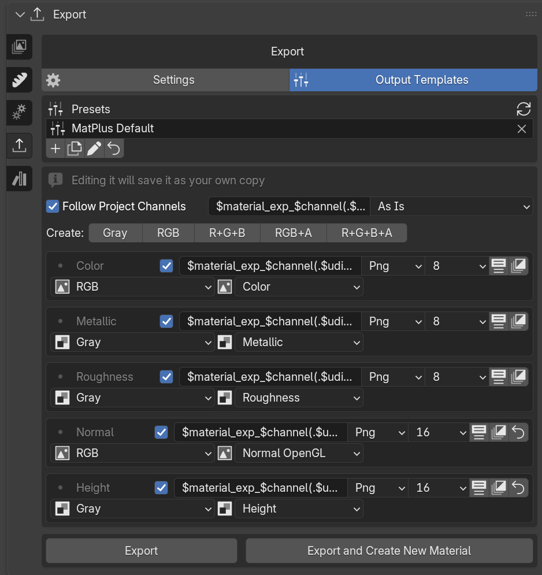
Task: Open Roughness channel source dropdown
Action: (299, 398)
